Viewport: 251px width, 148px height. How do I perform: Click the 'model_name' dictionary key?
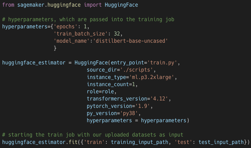(x=71, y=41)
